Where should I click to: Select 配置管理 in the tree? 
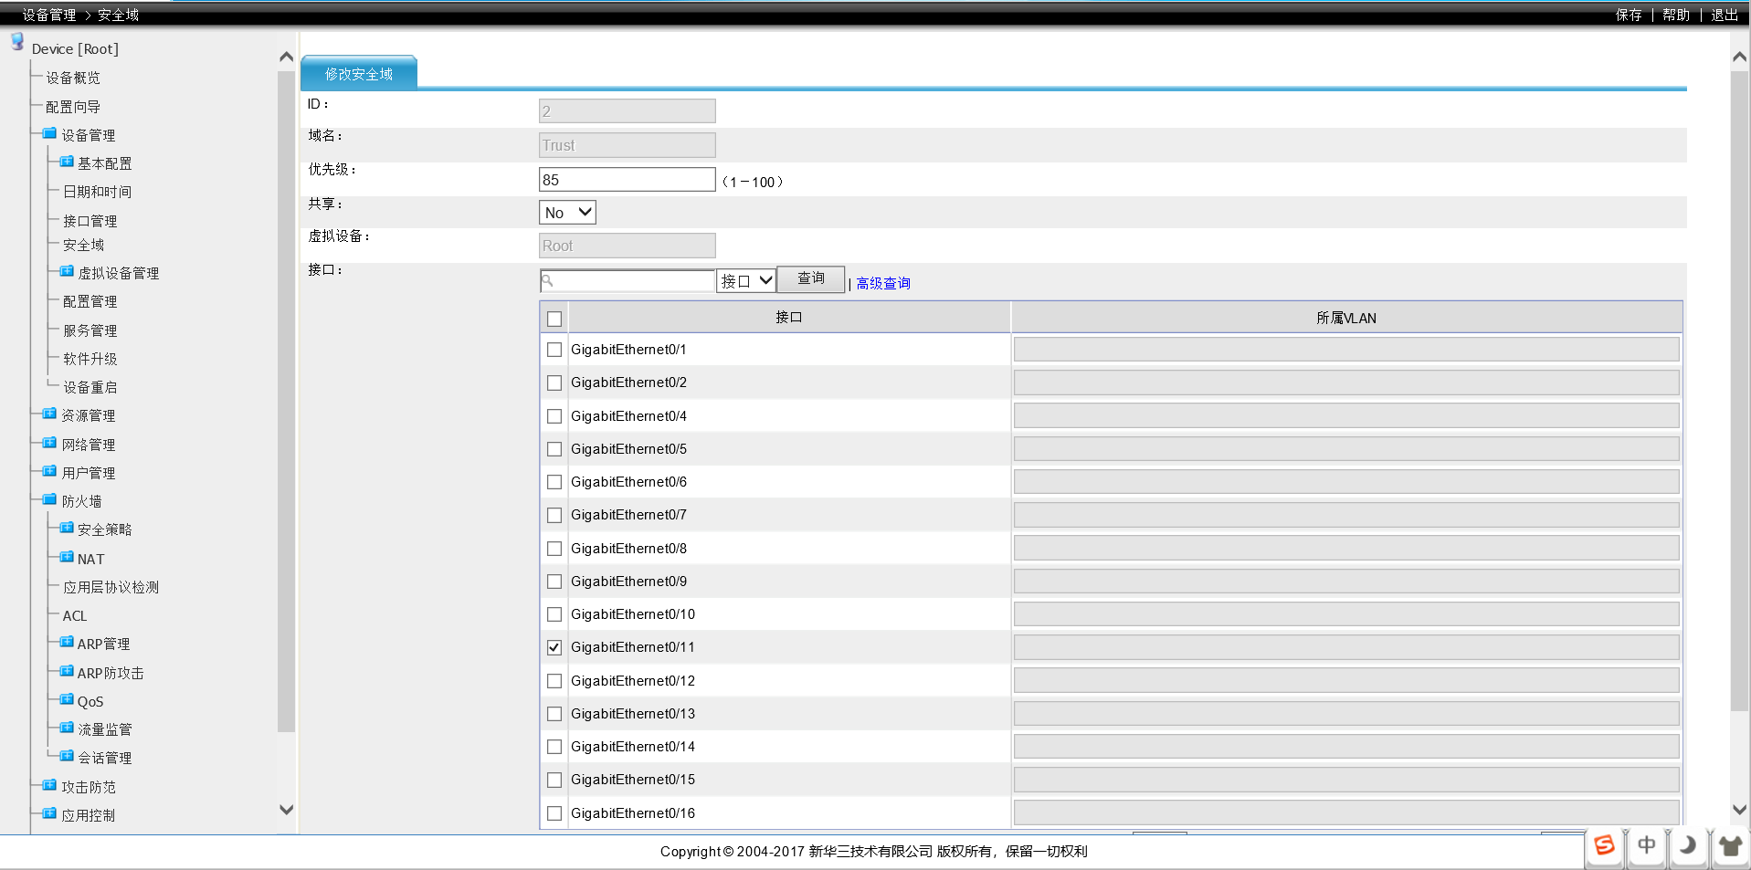coord(90,301)
